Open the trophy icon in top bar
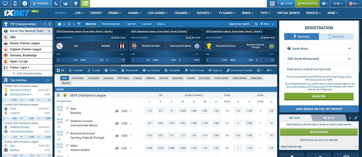The image size is (362, 157). pos(76,4)
